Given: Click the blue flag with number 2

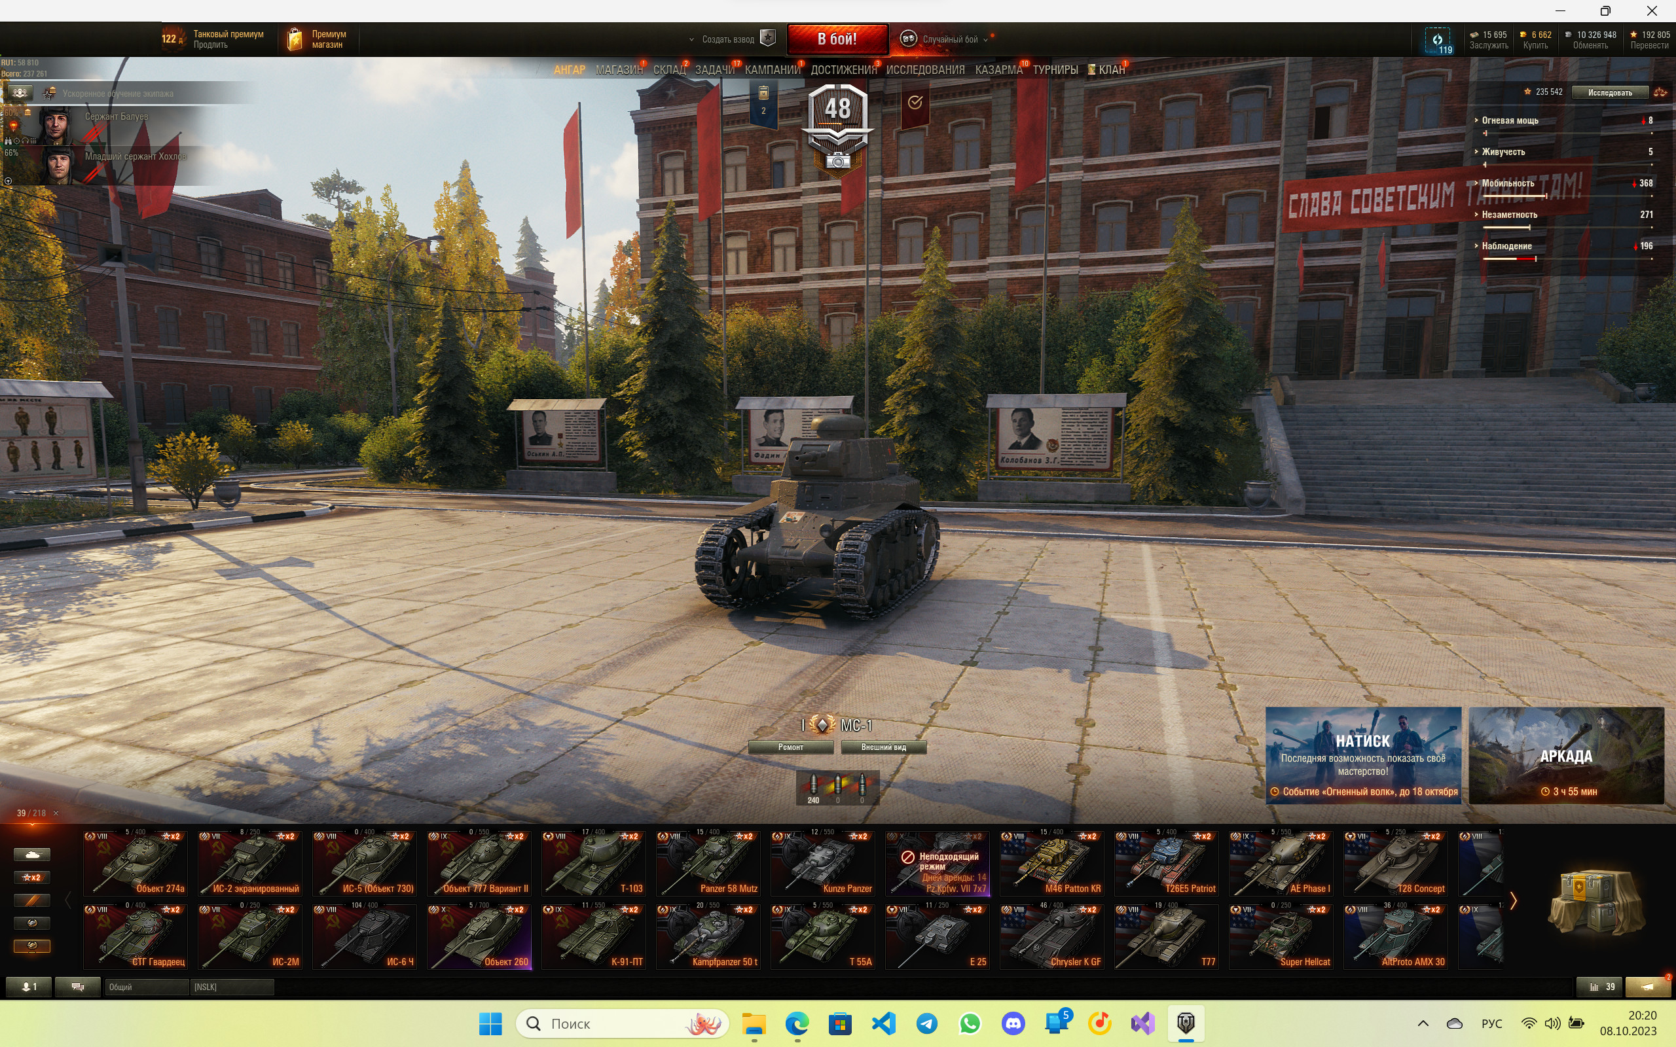Looking at the screenshot, I should click(763, 104).
